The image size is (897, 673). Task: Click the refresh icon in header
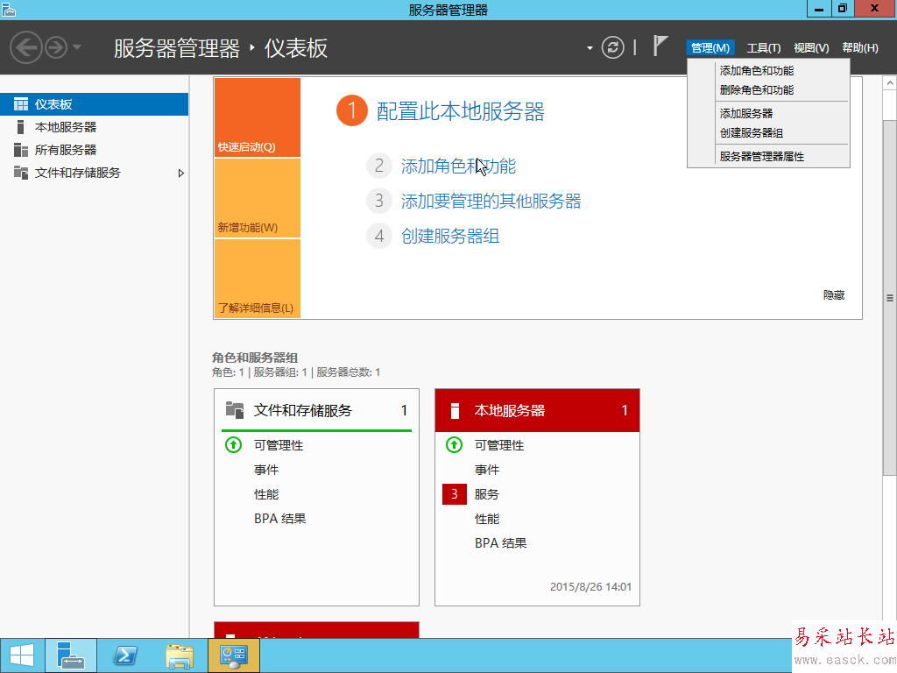point(612,47)
